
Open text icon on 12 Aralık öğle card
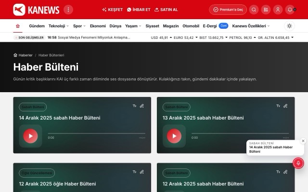click(x=134, y=172)
